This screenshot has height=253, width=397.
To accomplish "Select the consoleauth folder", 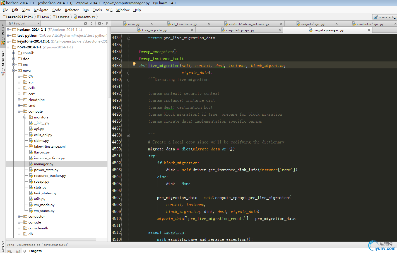I will [x=38, y=228].
